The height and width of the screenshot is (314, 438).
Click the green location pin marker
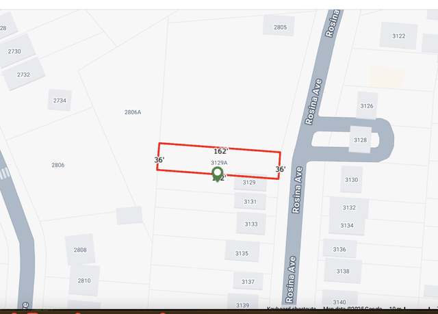point(217,174)
